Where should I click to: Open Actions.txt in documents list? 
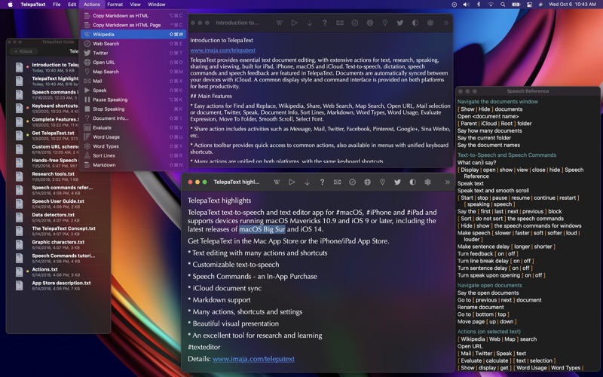tap(58, 272)
